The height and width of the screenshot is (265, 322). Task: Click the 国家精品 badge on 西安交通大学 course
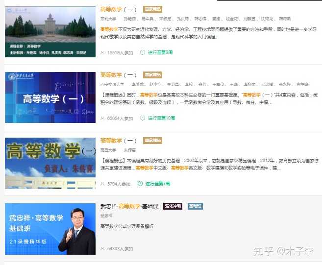[x=152, y=75]
